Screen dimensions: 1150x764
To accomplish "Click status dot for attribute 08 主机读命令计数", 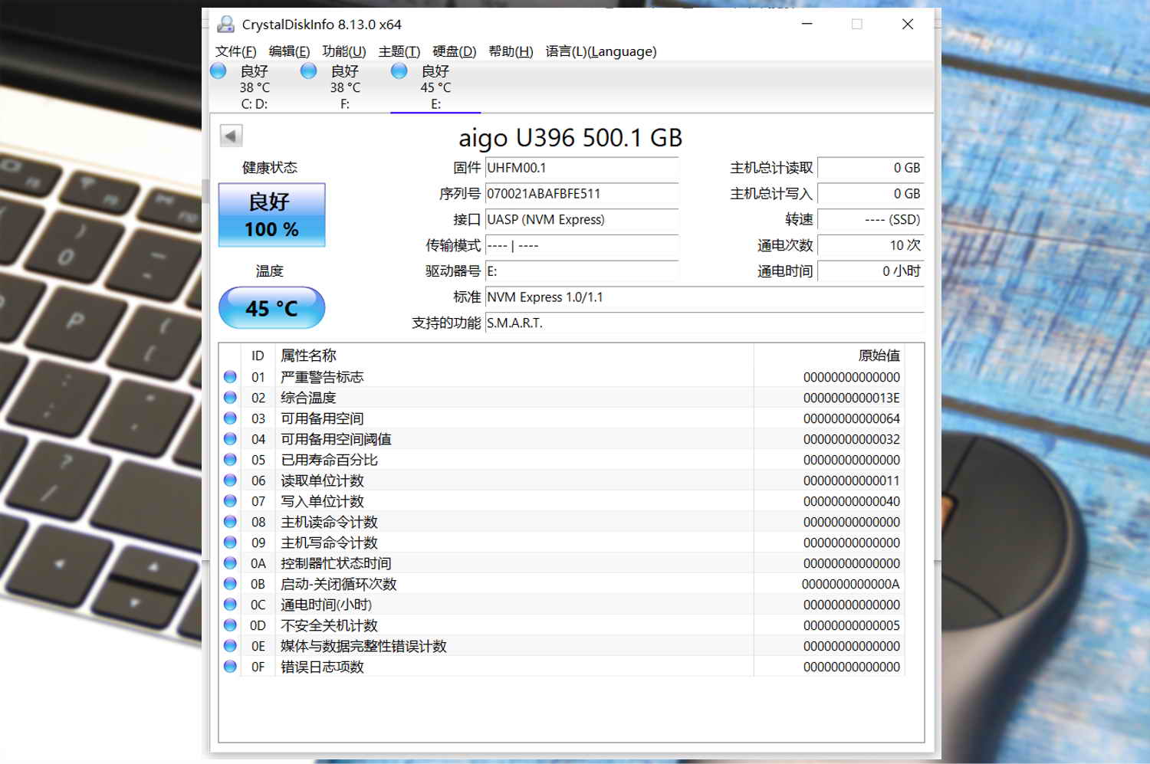I will click(x=230, y=522).
